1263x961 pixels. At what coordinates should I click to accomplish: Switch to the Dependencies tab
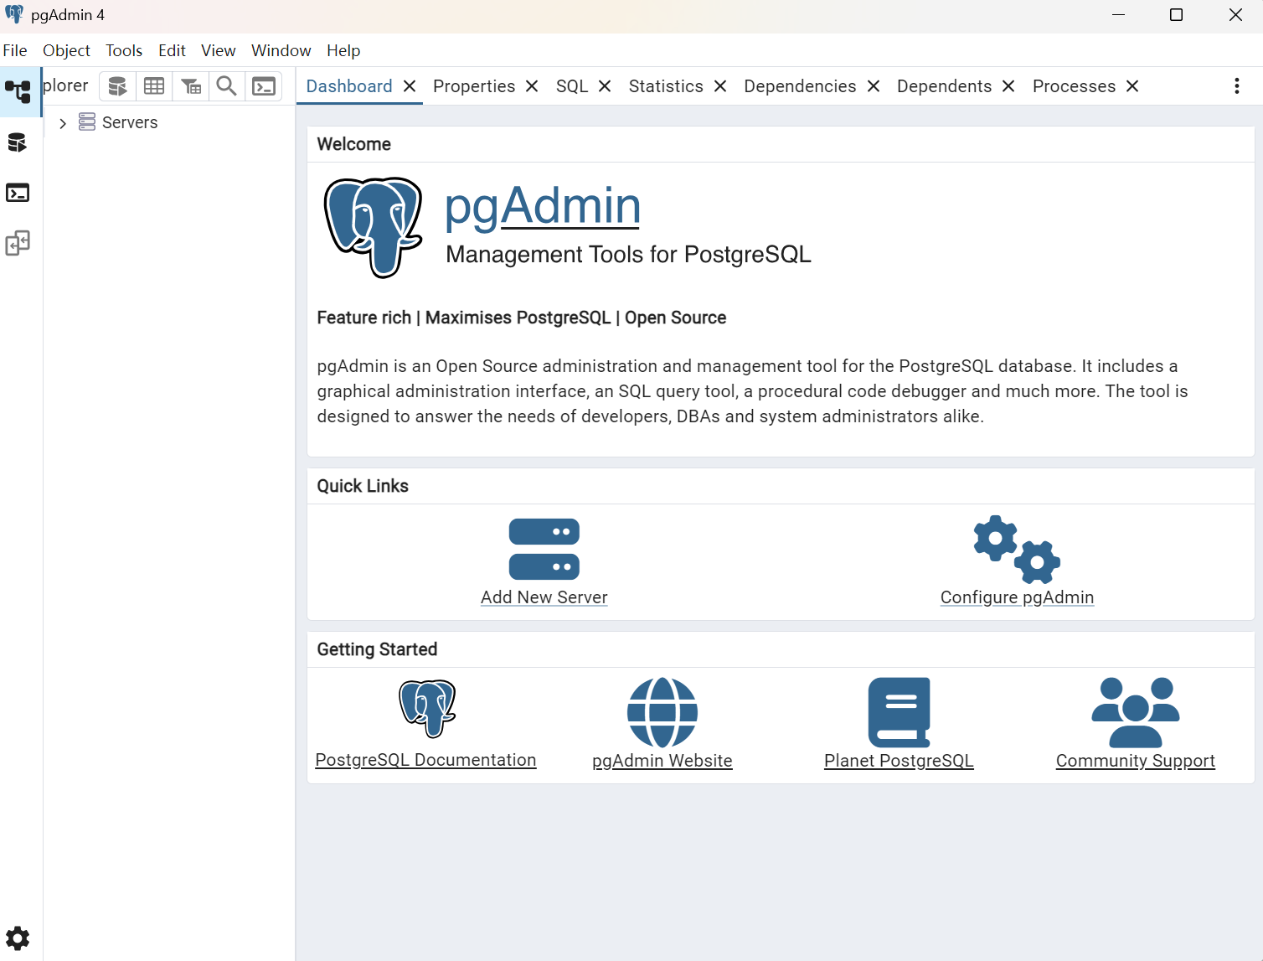coord(800,86)
